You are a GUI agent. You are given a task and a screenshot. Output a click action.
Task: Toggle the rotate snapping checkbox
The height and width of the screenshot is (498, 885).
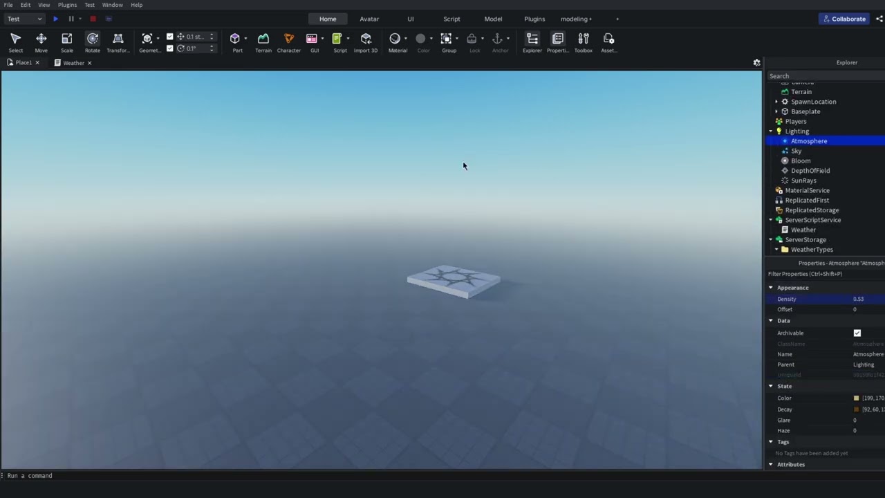(170, 48)
